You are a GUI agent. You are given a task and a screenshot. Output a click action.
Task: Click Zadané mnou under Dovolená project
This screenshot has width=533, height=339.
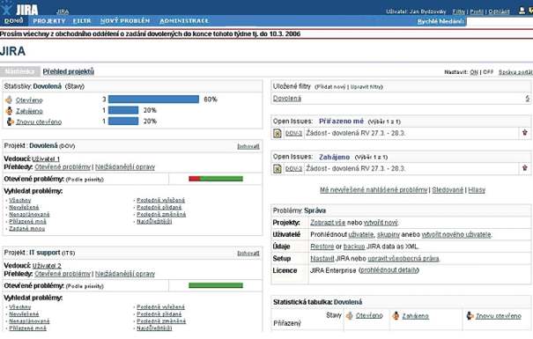[x=26, y=229]
